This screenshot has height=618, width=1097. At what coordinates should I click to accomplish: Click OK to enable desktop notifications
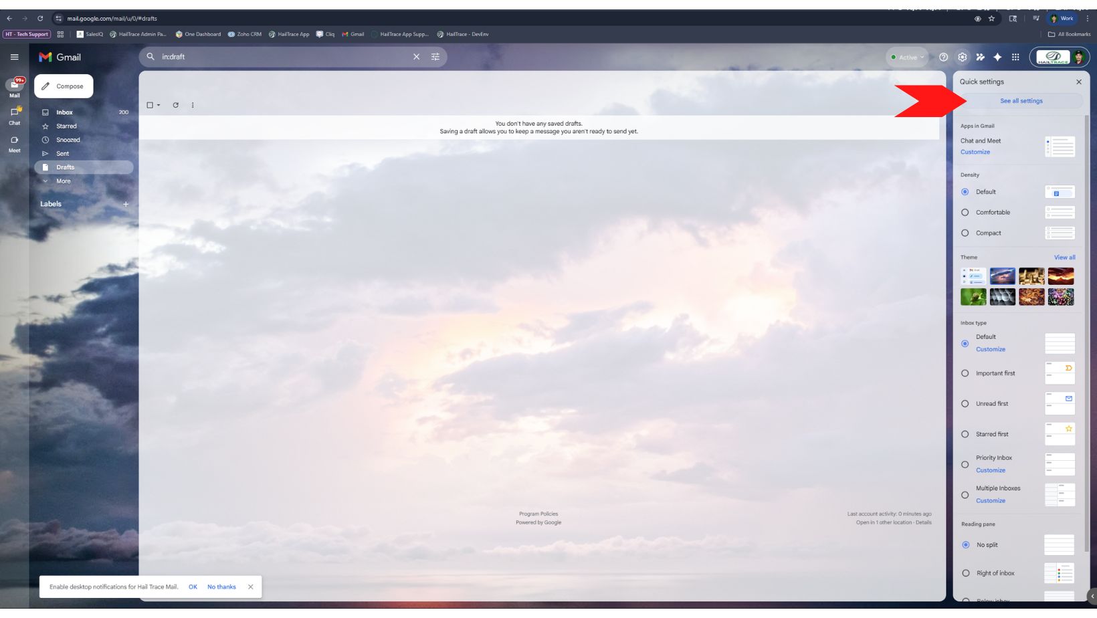[x=193, y=587]
